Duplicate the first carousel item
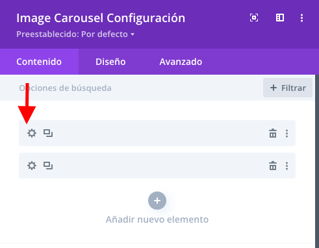The image size is (319, 248). [x=48, y=133]
